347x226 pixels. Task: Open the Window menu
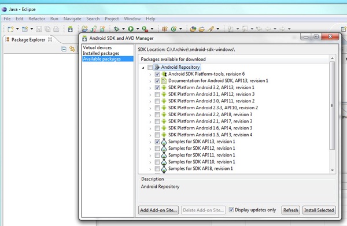click(x=132, y=19)
